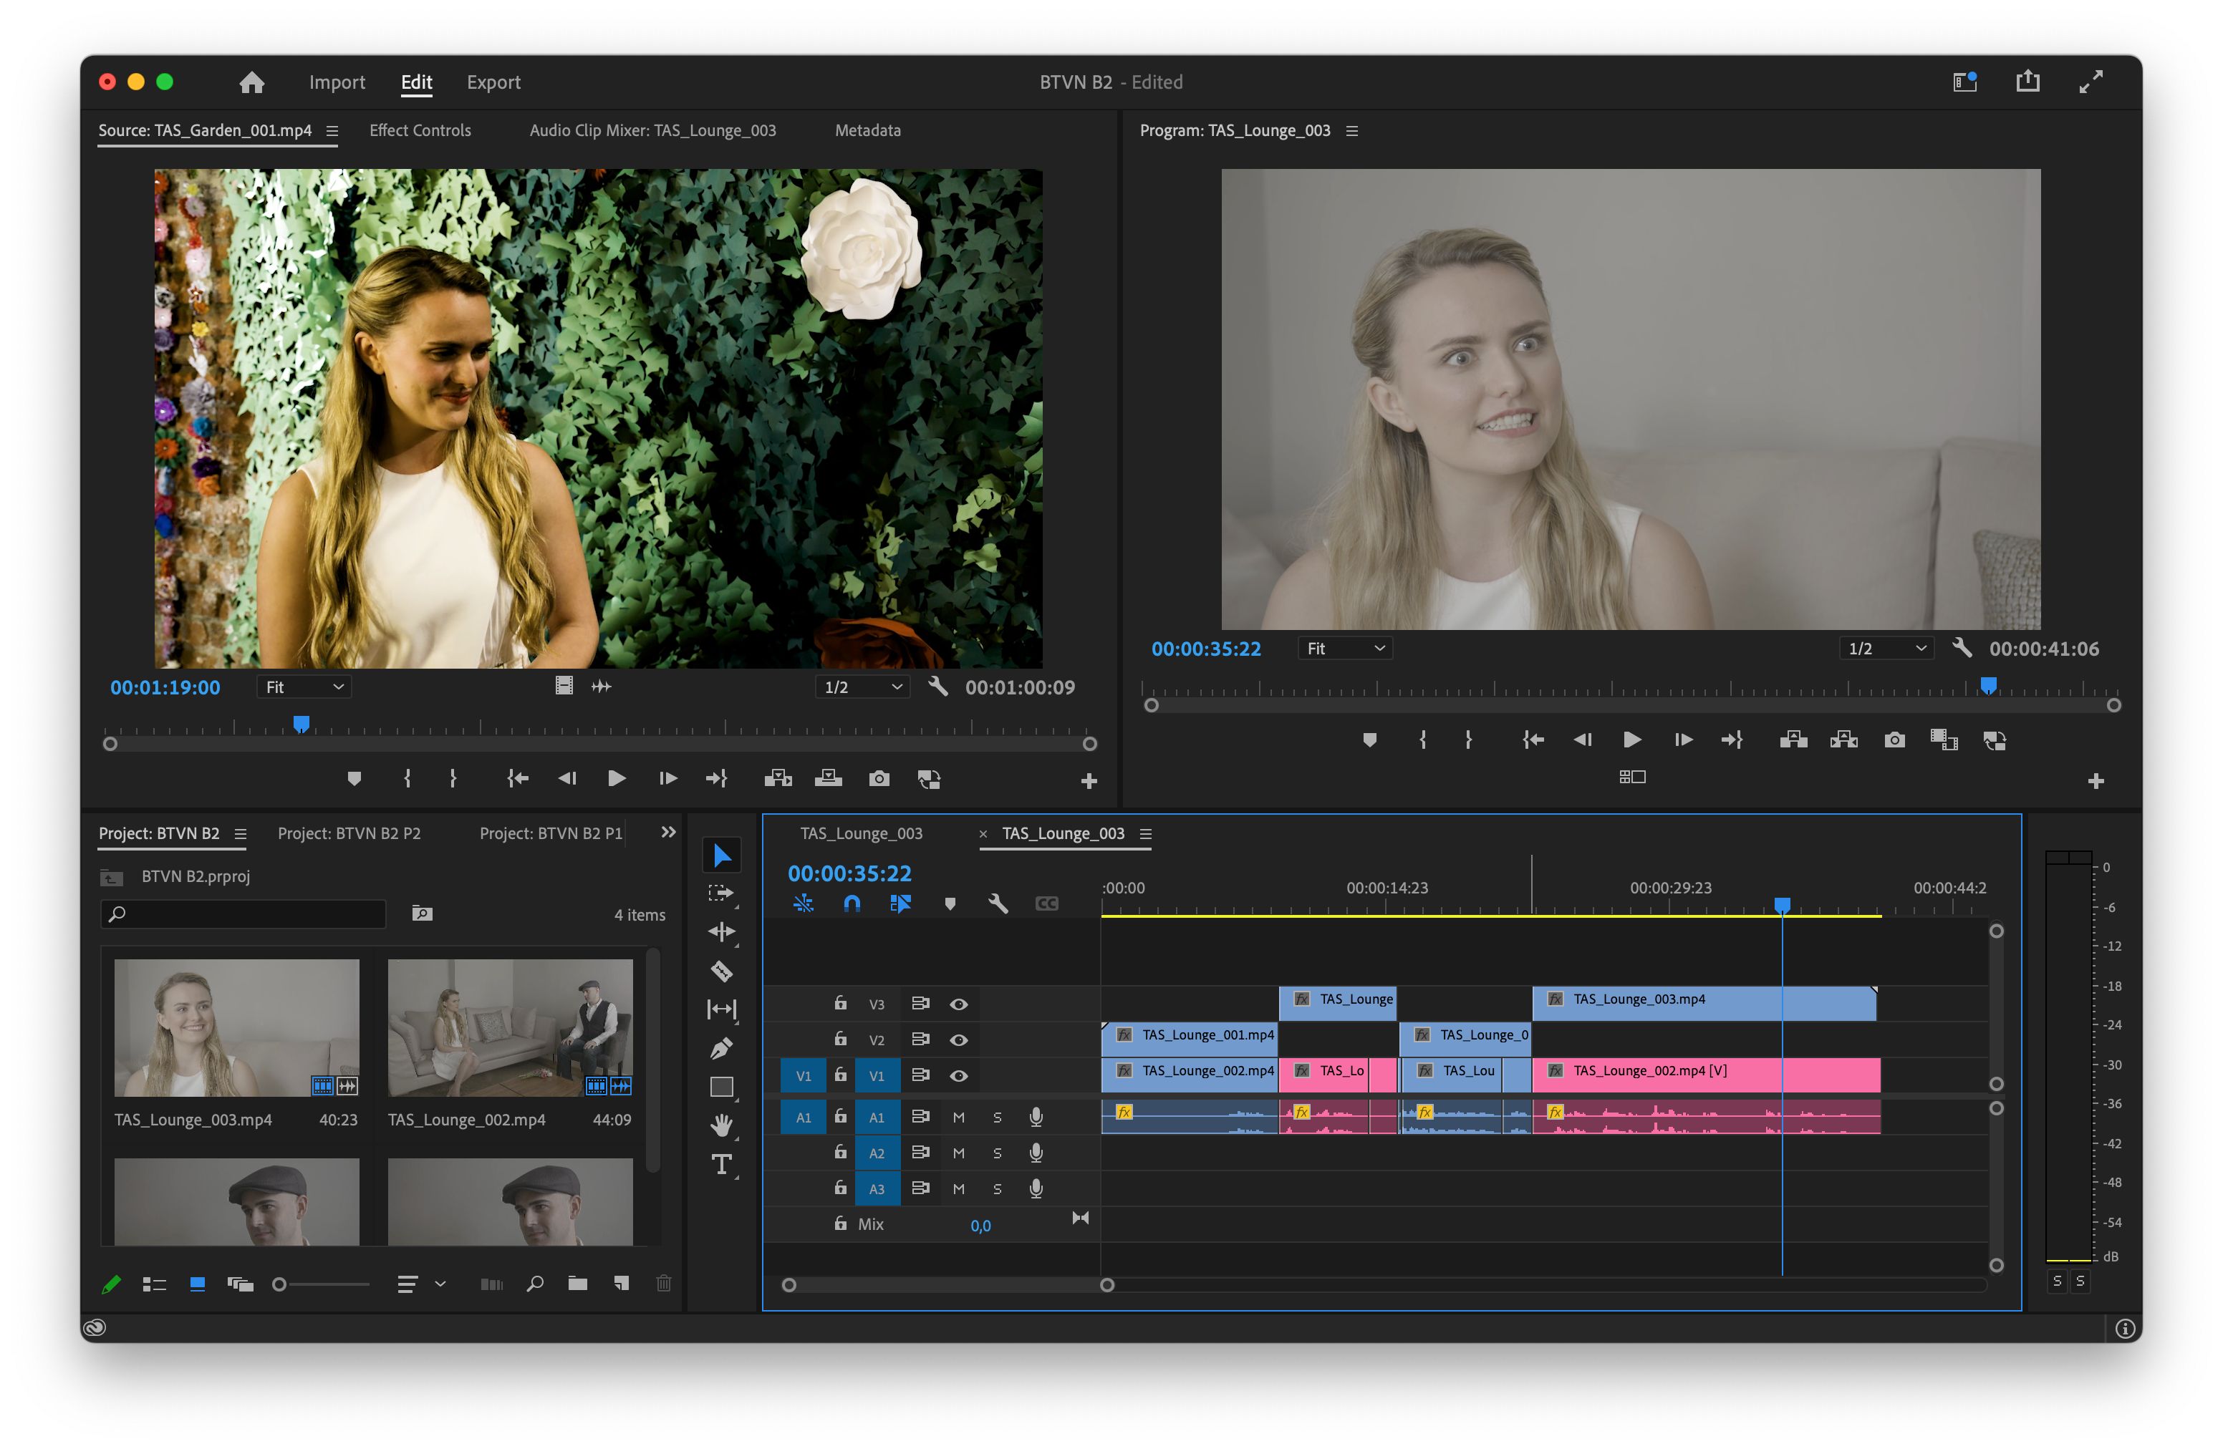Click New Bin folder icon in Project panel
The image size is (2223, 1449).
[578, 1284]
